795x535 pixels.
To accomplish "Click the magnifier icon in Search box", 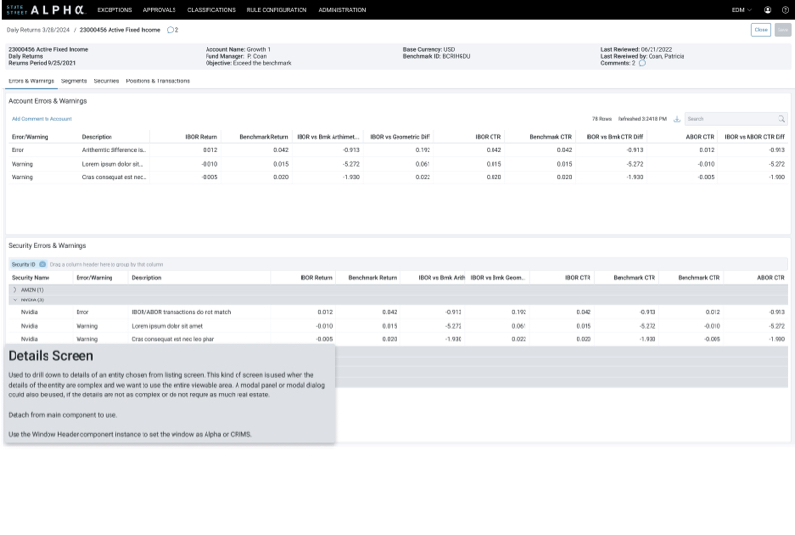I will (781, 119).
